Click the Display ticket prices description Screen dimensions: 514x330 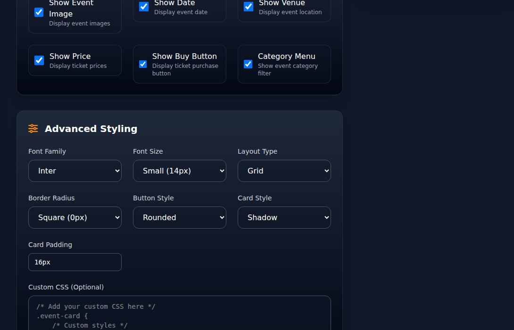[78, 66]
